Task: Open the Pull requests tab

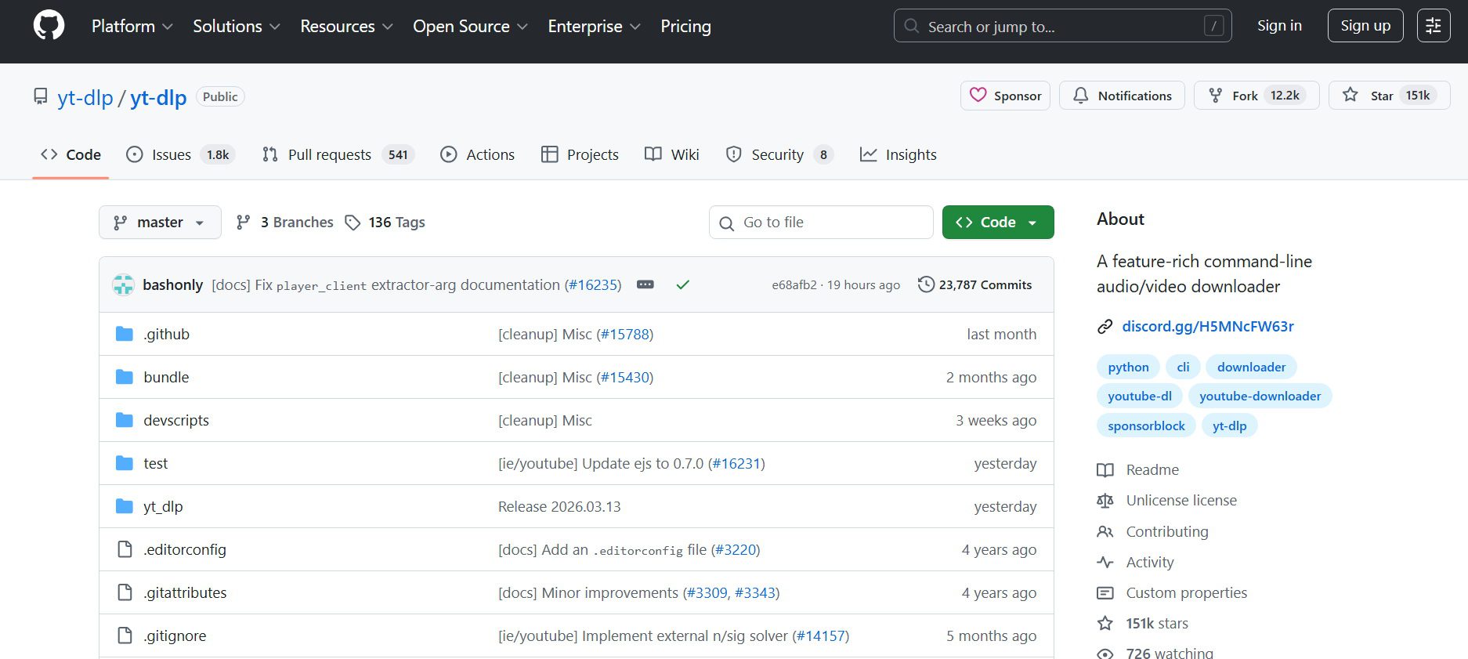Action: 337,154
